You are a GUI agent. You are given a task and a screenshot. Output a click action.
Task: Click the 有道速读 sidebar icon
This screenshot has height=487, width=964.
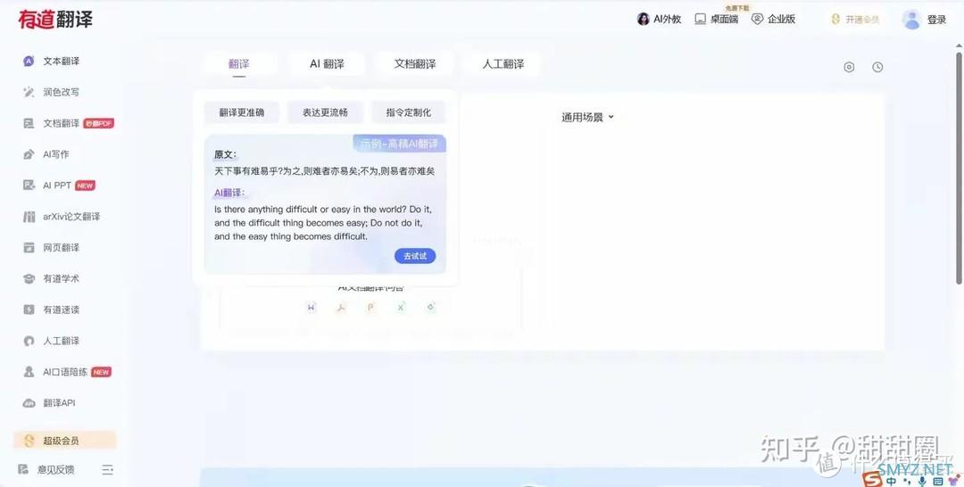coord(29,310)
